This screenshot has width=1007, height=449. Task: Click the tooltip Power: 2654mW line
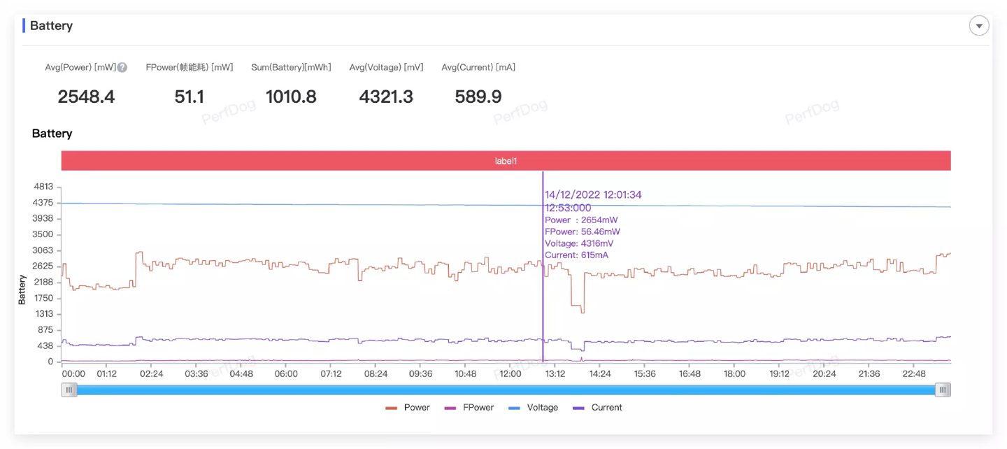(581, 220)
